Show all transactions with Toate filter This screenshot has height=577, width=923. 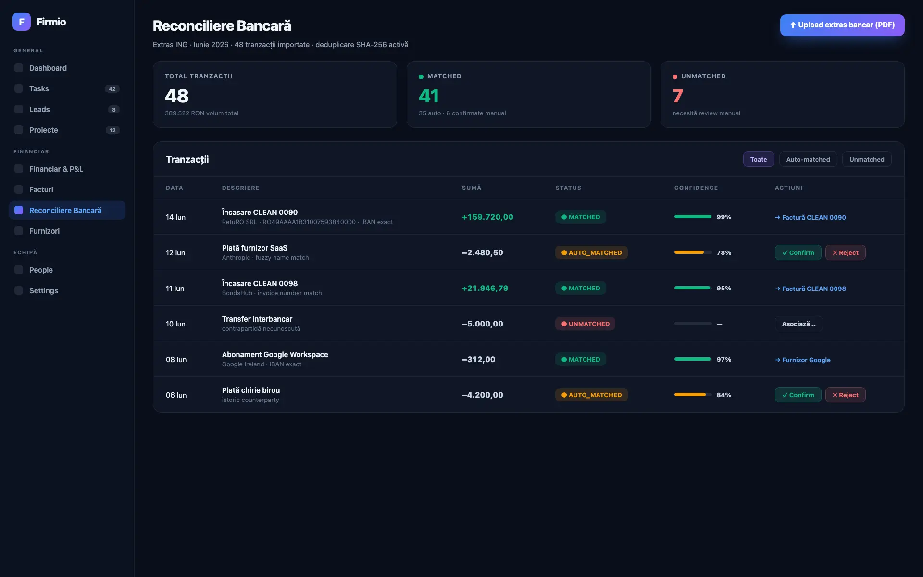tap(759, 159)
